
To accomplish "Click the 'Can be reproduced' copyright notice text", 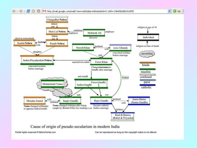I will point(126,132).
